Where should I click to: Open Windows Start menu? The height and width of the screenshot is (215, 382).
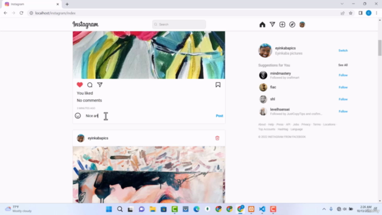click(x=109, y=209)
